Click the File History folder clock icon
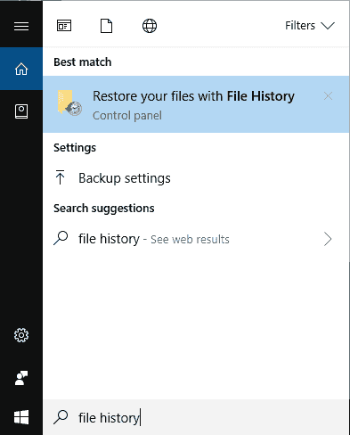This screenshot has height=435, width=350. 69,103
